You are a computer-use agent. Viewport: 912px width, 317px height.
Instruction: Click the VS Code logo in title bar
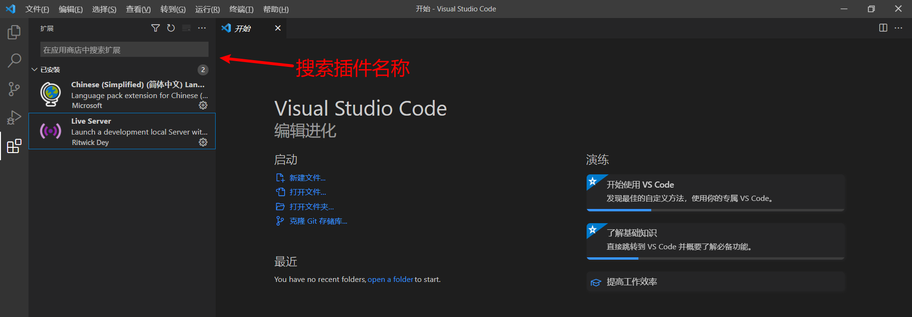pos(10,9)
